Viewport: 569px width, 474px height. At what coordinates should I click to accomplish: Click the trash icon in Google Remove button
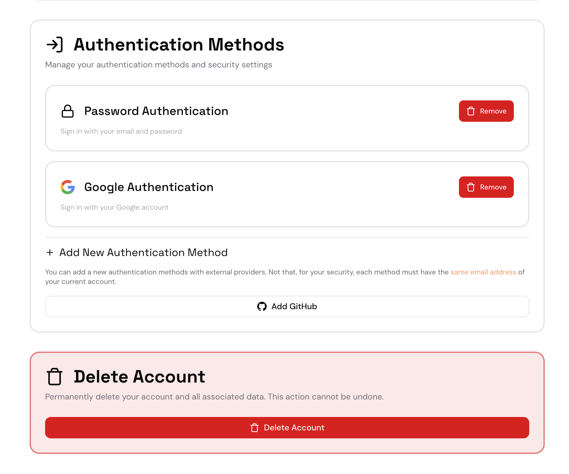click(471, 187)
